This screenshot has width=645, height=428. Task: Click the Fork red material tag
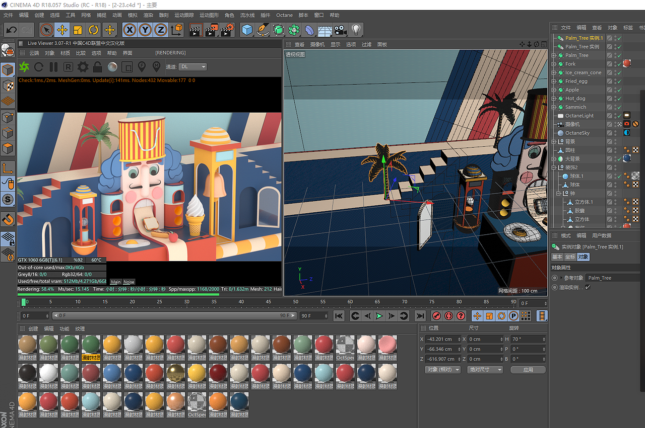(x=627, y=63)
